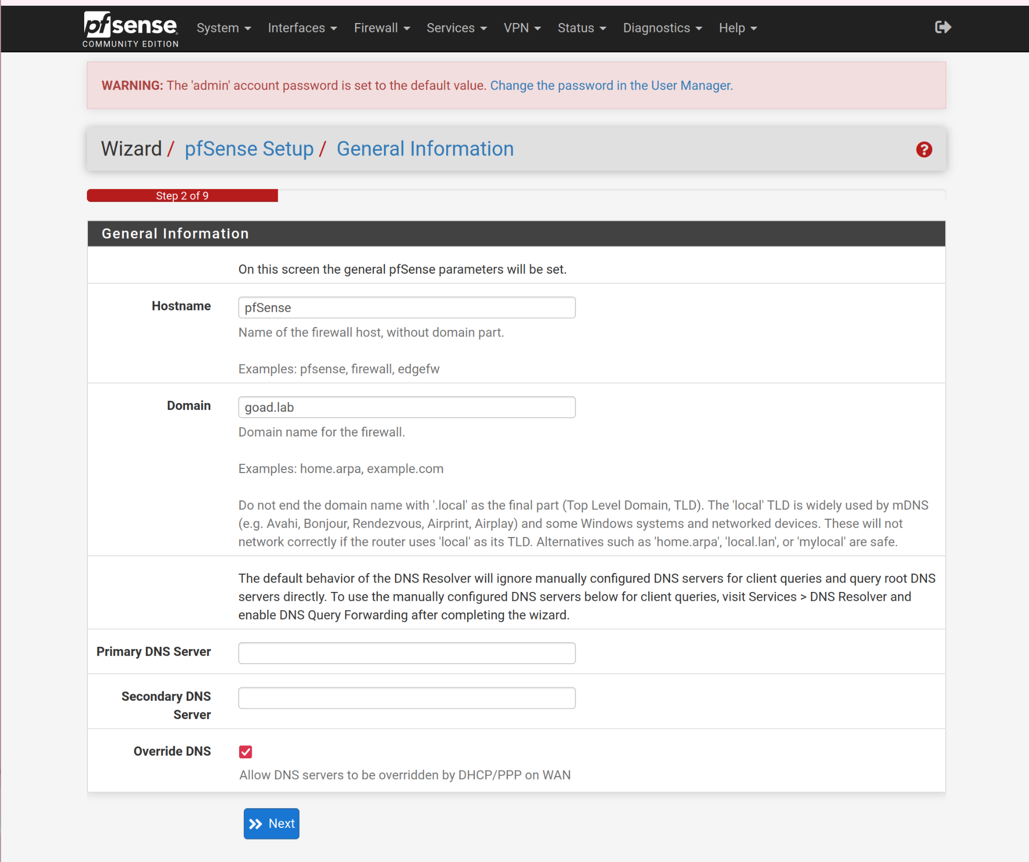Click the General Information breadcrumb link
This screenshot has width=1029, height=862.
coord(425,149)
